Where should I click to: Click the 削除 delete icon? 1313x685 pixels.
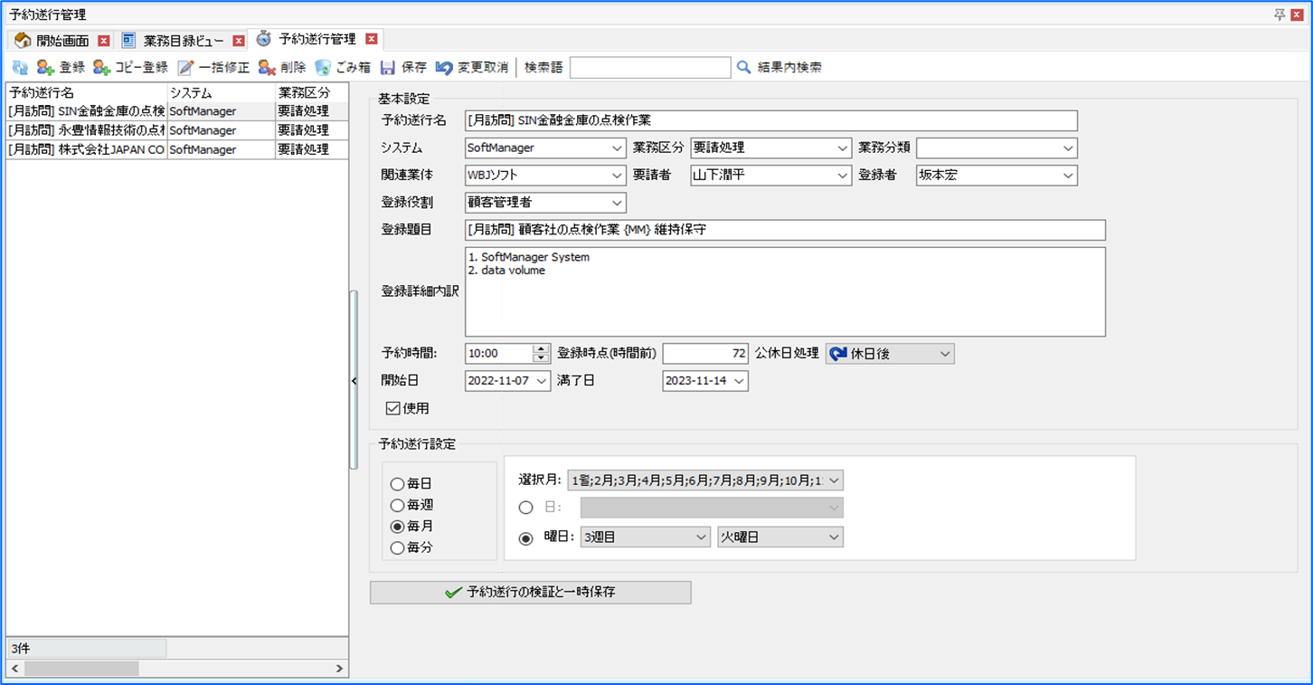(x=267, y=68)
